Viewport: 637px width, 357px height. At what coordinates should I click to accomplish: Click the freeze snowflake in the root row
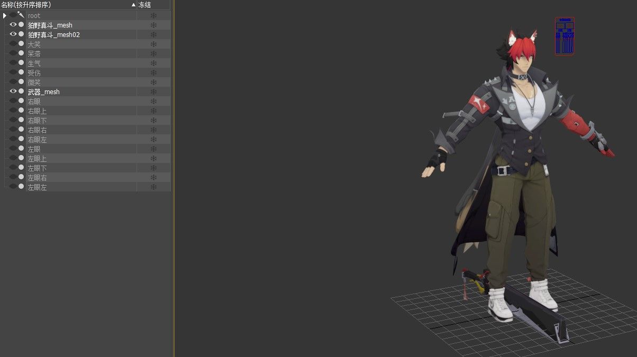click(x=153, y=16)
